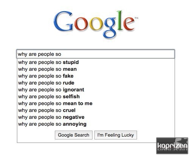Click the TM trademark symbol

pyautogui.click(x=136, y=18)
